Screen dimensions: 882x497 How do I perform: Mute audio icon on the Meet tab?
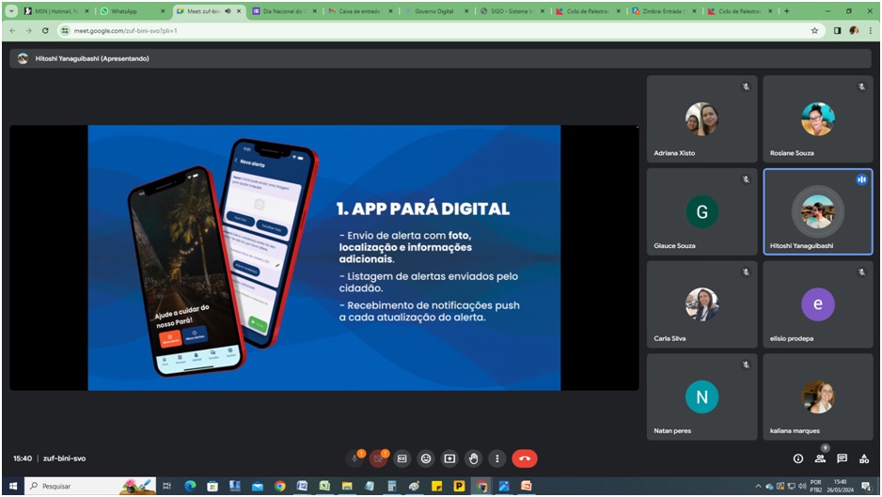click(228, 11)
